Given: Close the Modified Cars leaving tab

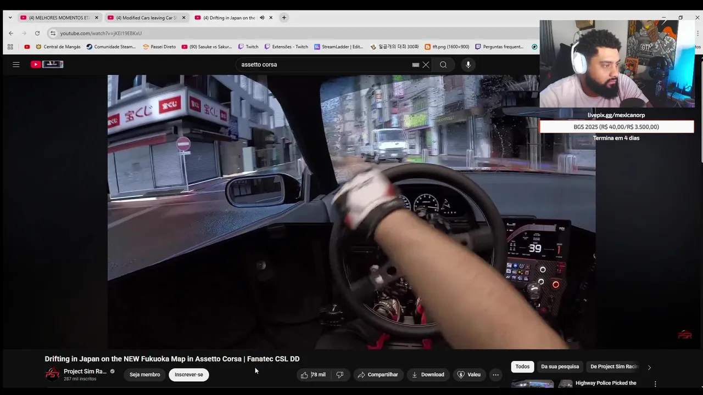Looking at the screenshot, I should click(183, 18).
